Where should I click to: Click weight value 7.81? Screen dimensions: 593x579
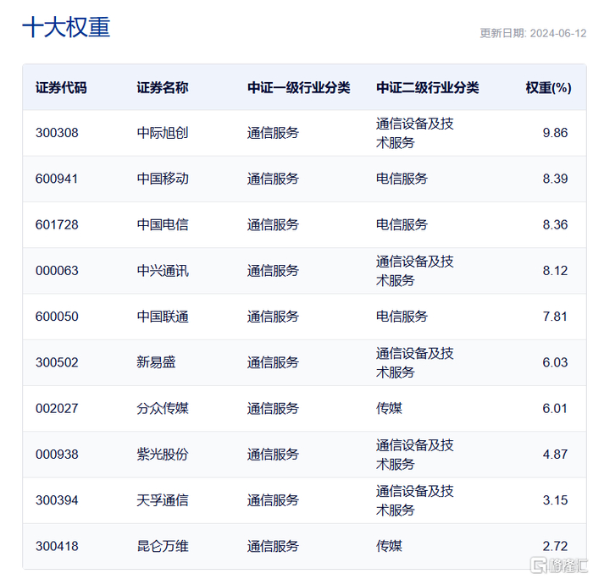click(x=555, y=317)
